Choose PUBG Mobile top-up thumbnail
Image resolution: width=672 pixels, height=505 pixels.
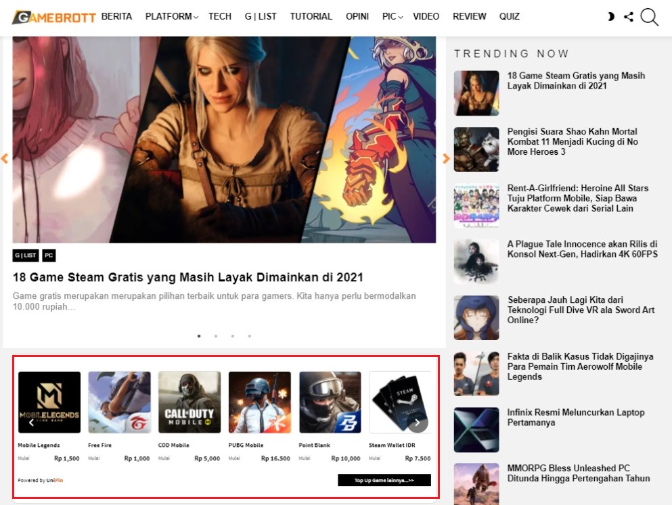click(260, 402)
